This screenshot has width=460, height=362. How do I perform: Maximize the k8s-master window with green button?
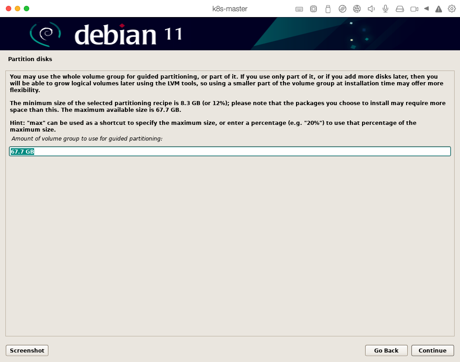[x=27, y=9]
